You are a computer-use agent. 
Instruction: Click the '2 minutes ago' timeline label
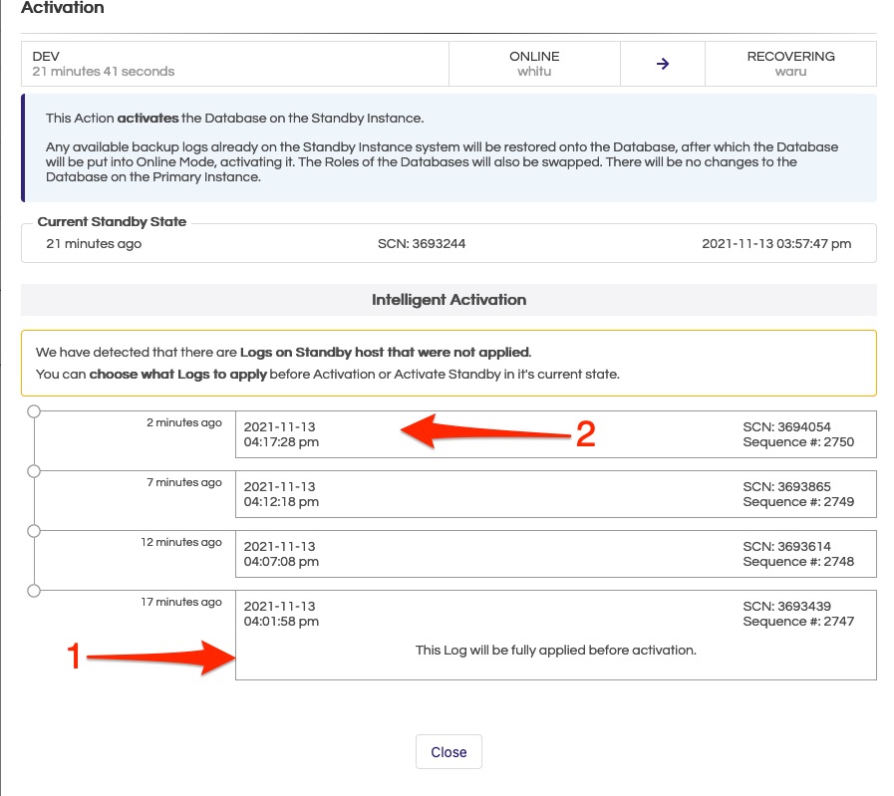click(184, 423)
